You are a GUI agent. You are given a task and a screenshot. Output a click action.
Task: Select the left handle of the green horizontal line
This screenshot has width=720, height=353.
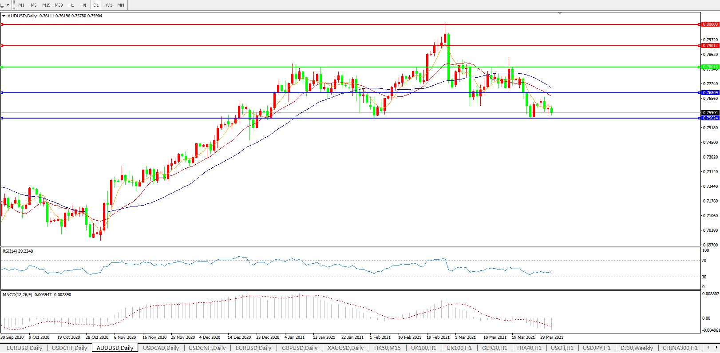click(x=2, y=67)
